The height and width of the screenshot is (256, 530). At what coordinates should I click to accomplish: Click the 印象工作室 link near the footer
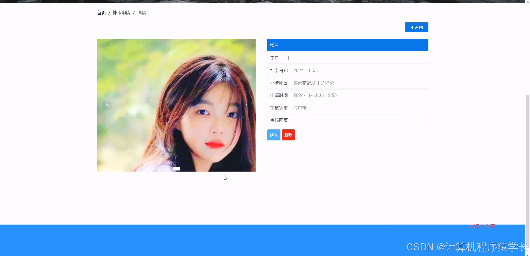tap(482, 226)
